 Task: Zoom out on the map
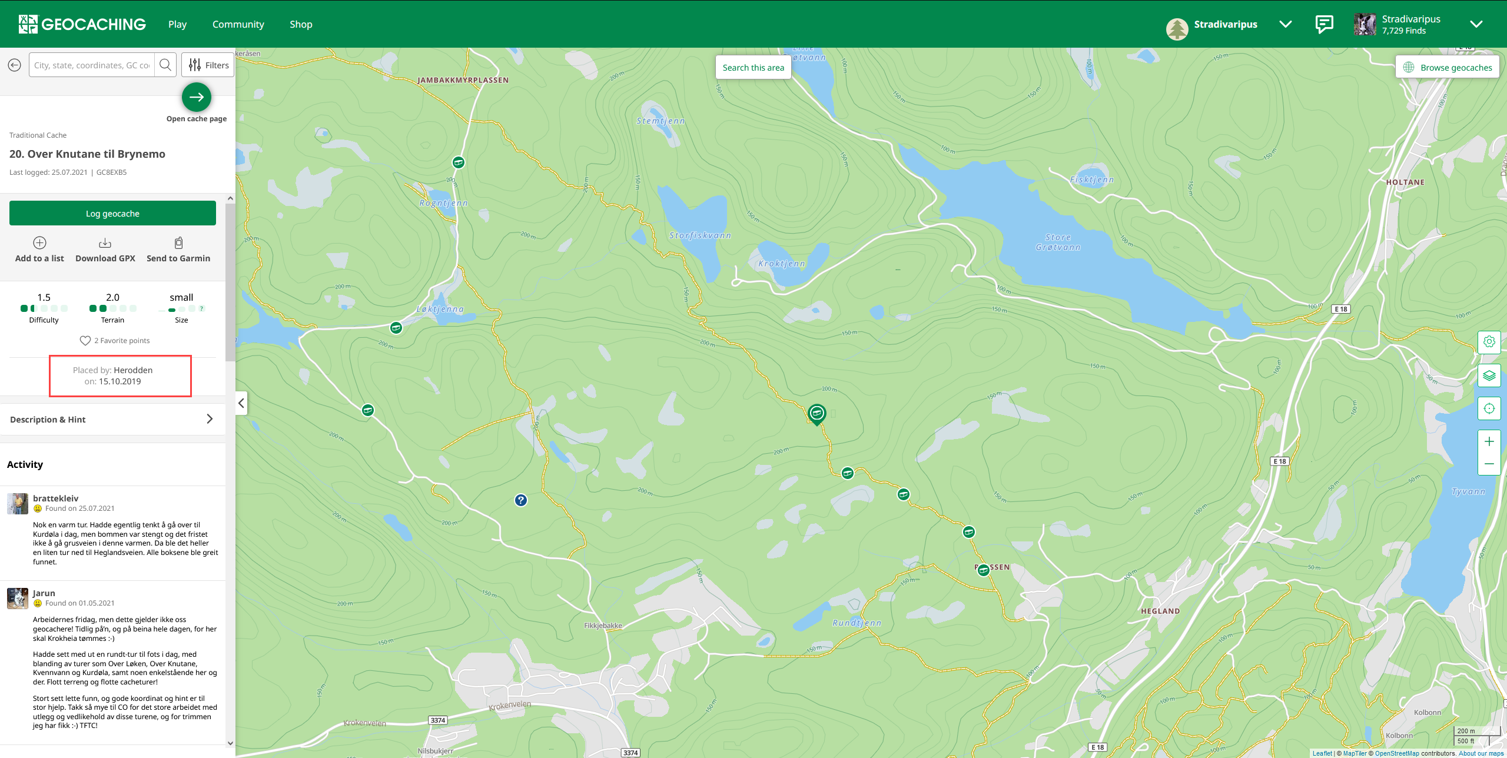coord(1489,464)
